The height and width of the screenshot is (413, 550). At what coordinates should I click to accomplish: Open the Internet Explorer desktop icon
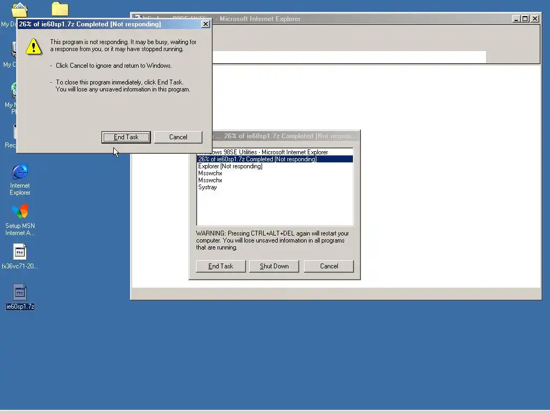20,172
